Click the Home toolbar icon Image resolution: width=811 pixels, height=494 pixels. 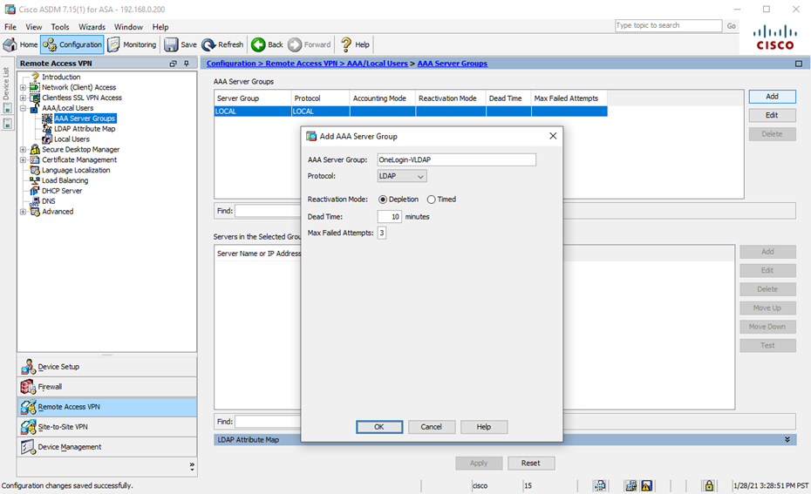point(20,45)
